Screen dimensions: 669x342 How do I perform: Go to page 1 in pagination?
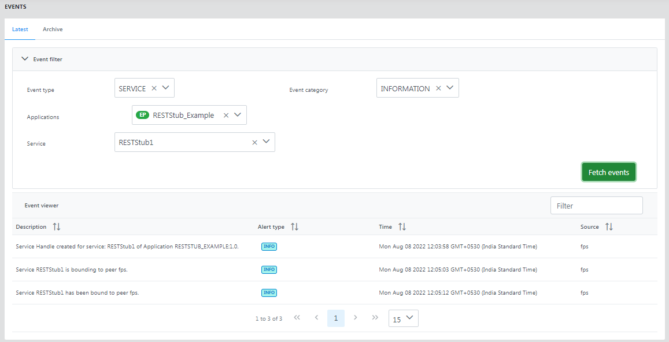335,318
